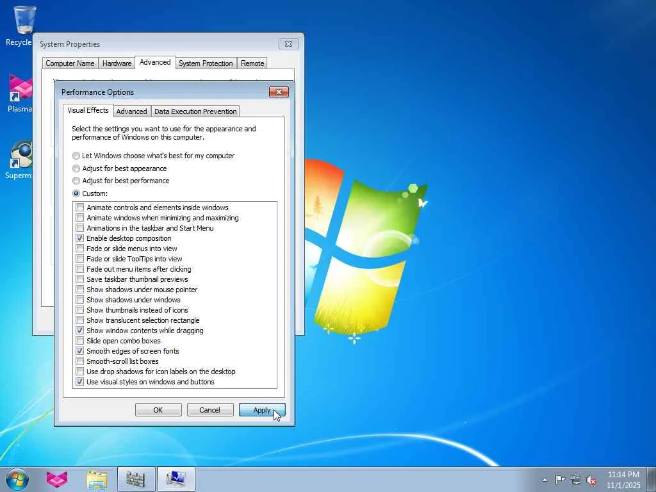Viewport: 656px width, 492px height.
Task: Open the System Protection tab
Action: (x=206, y=63)
